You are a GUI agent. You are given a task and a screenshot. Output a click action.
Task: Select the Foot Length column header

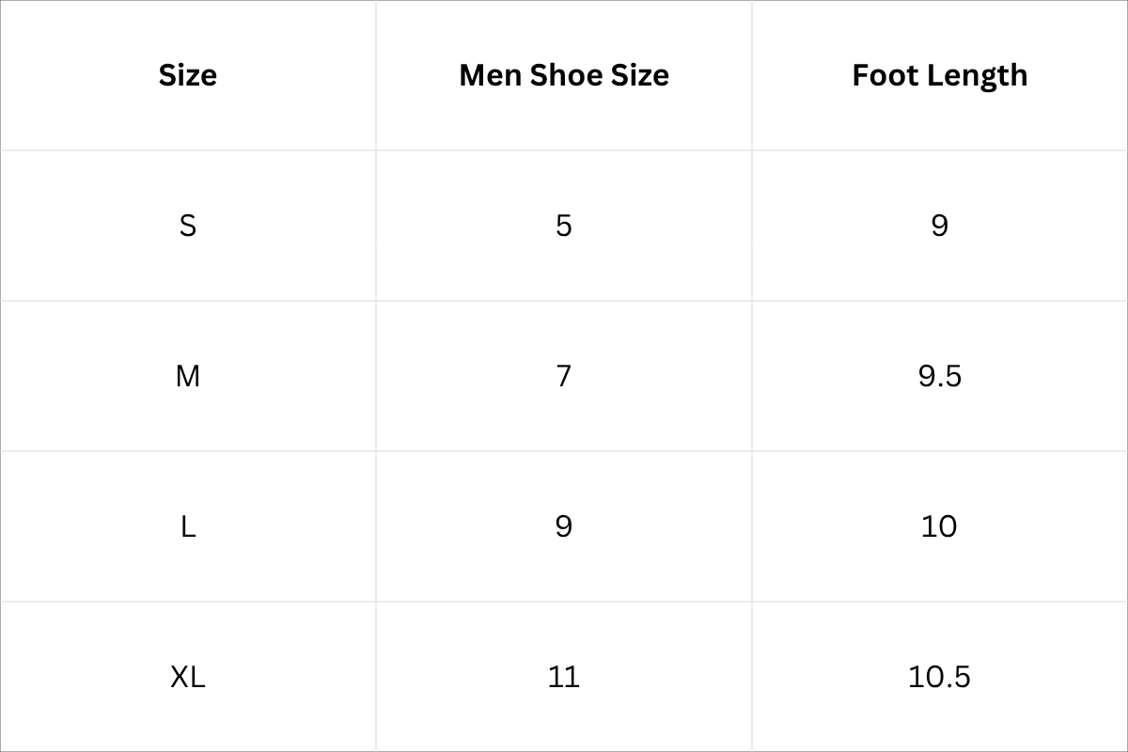pyautogui.click(x=940, y=75)
